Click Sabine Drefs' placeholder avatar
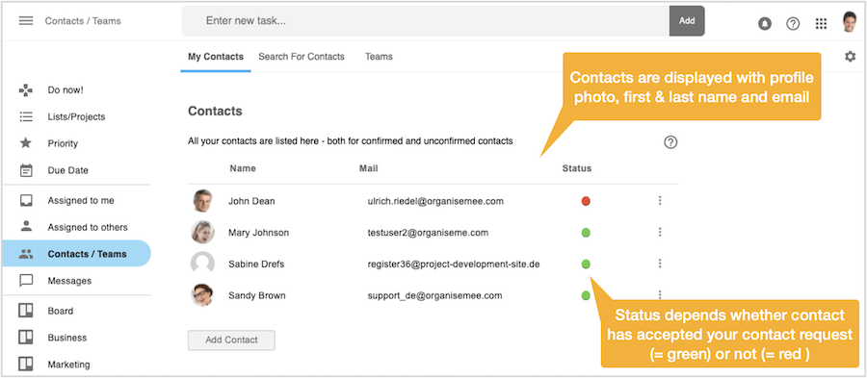The image size is (867, 378). (203, 264)
